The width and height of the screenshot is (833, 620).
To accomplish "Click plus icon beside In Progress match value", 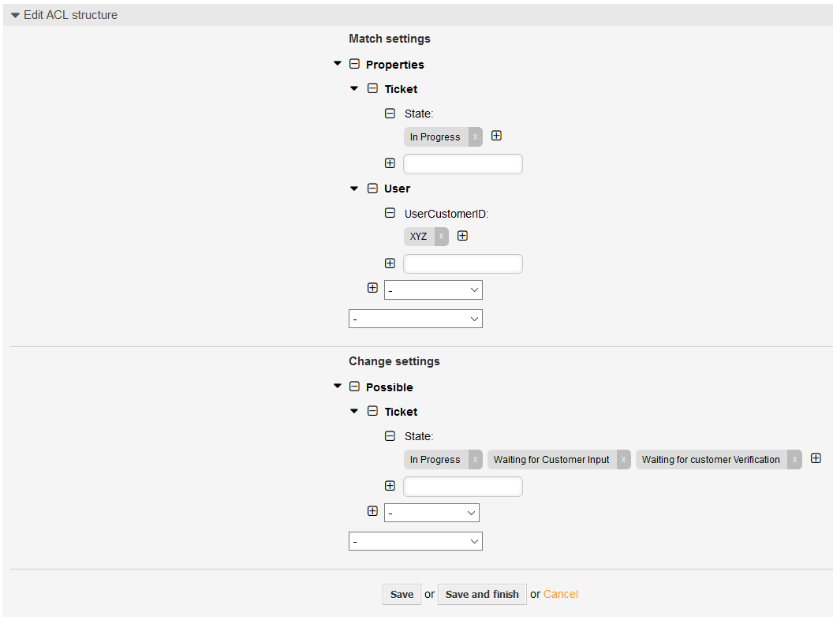I will point(496,136).
